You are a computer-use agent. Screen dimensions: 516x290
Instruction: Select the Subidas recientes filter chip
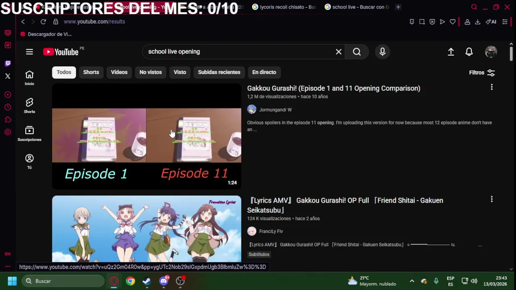219,72
